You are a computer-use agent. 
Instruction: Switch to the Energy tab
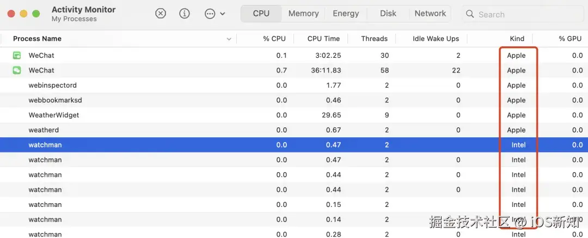[346, 14]
